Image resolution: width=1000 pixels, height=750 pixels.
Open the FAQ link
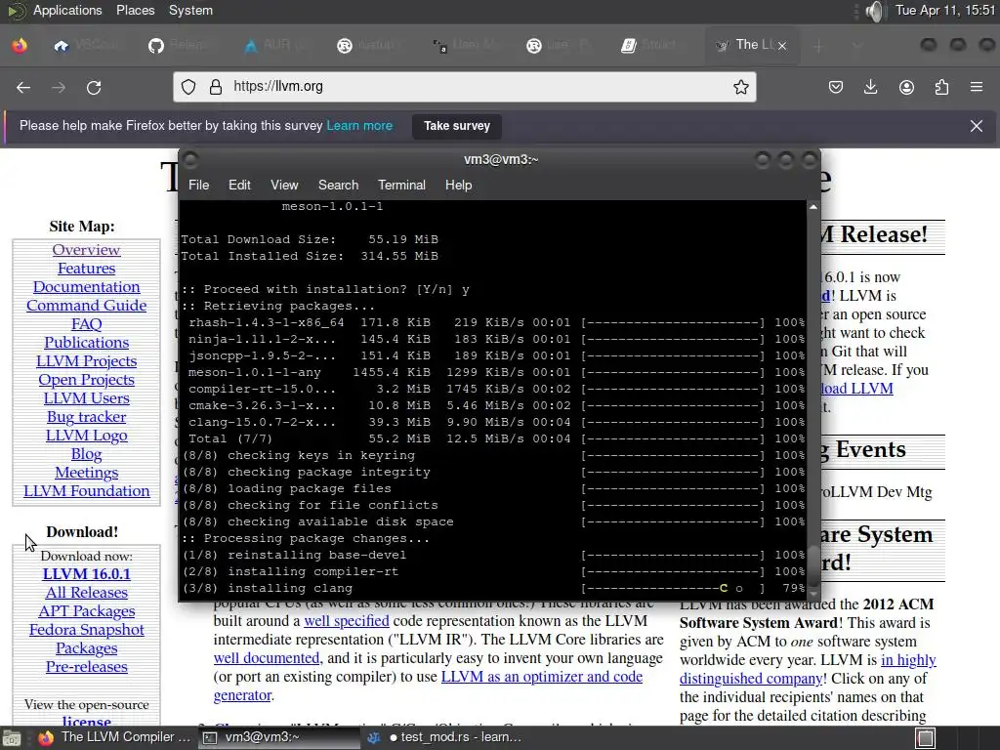[86, 324]
